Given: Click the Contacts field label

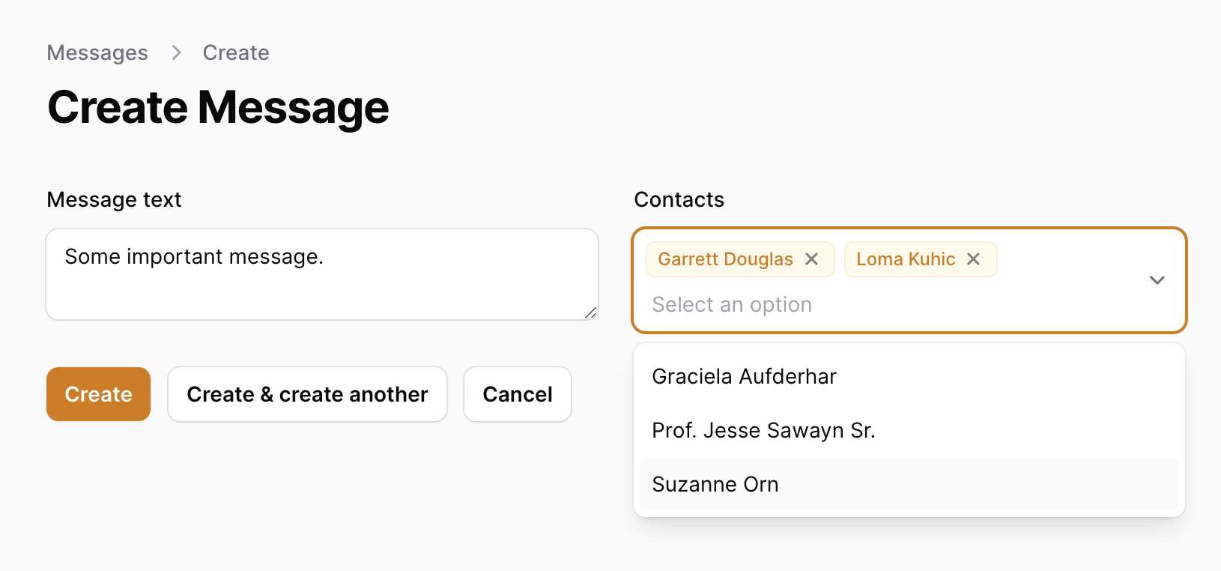Looking at the screenshot, I should point(679,199).
